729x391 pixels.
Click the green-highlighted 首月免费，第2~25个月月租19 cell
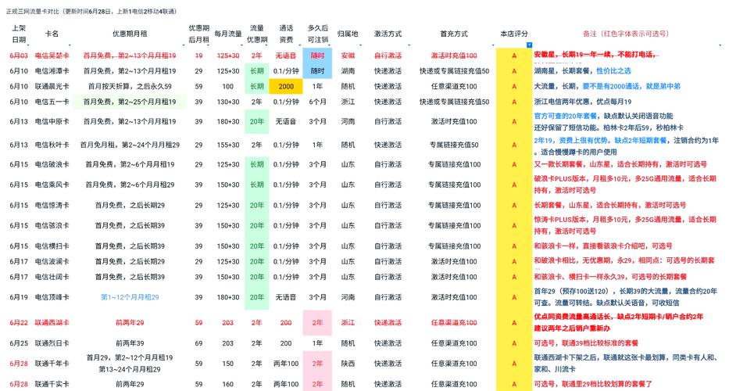[x=130, y=102]
